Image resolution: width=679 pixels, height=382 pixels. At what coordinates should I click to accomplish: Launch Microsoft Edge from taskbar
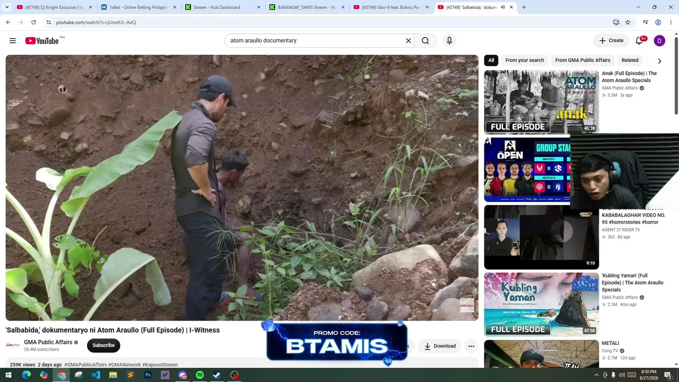click(x=26, y=375)
